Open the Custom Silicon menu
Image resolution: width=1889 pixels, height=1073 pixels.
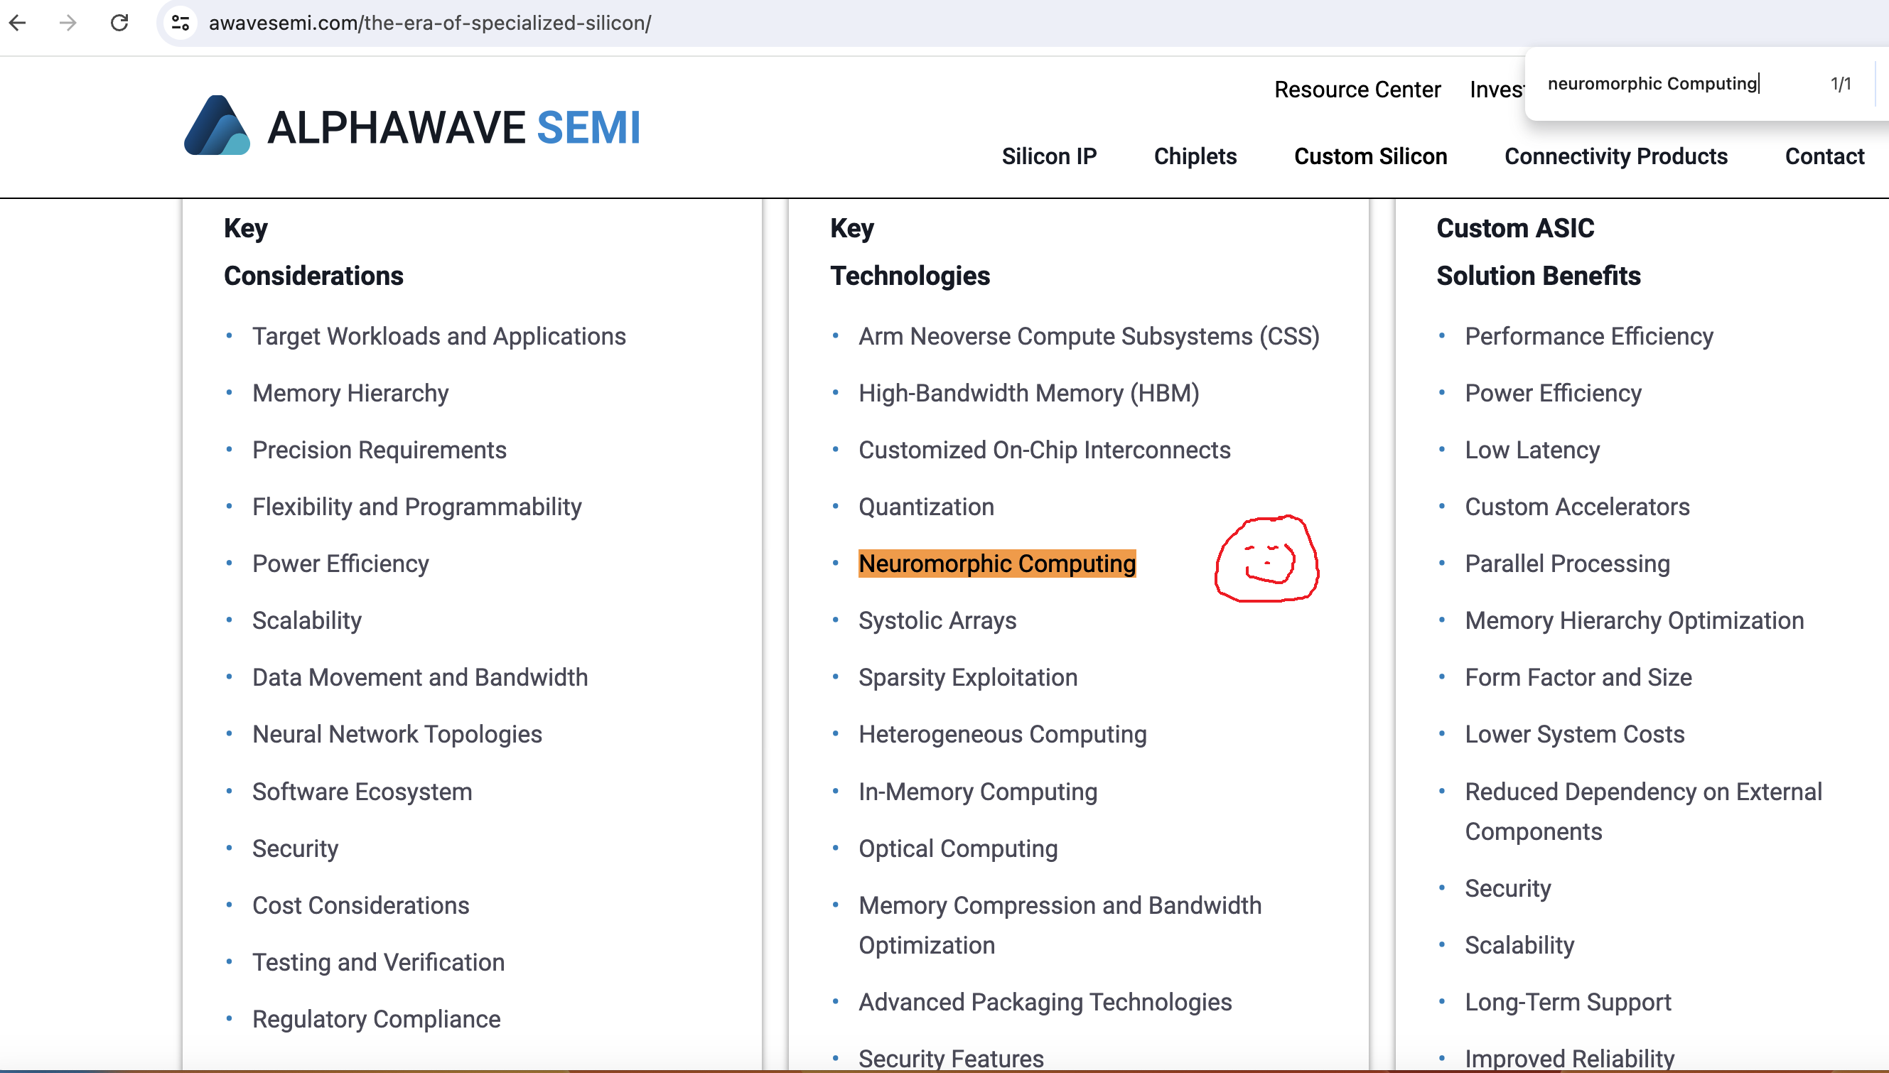pos(1370,156)
